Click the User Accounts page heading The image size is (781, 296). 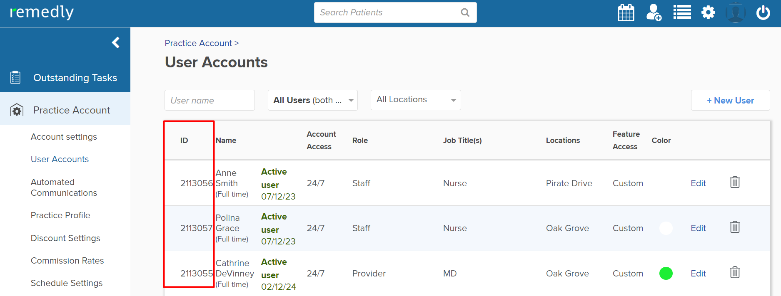coord(216,62)
